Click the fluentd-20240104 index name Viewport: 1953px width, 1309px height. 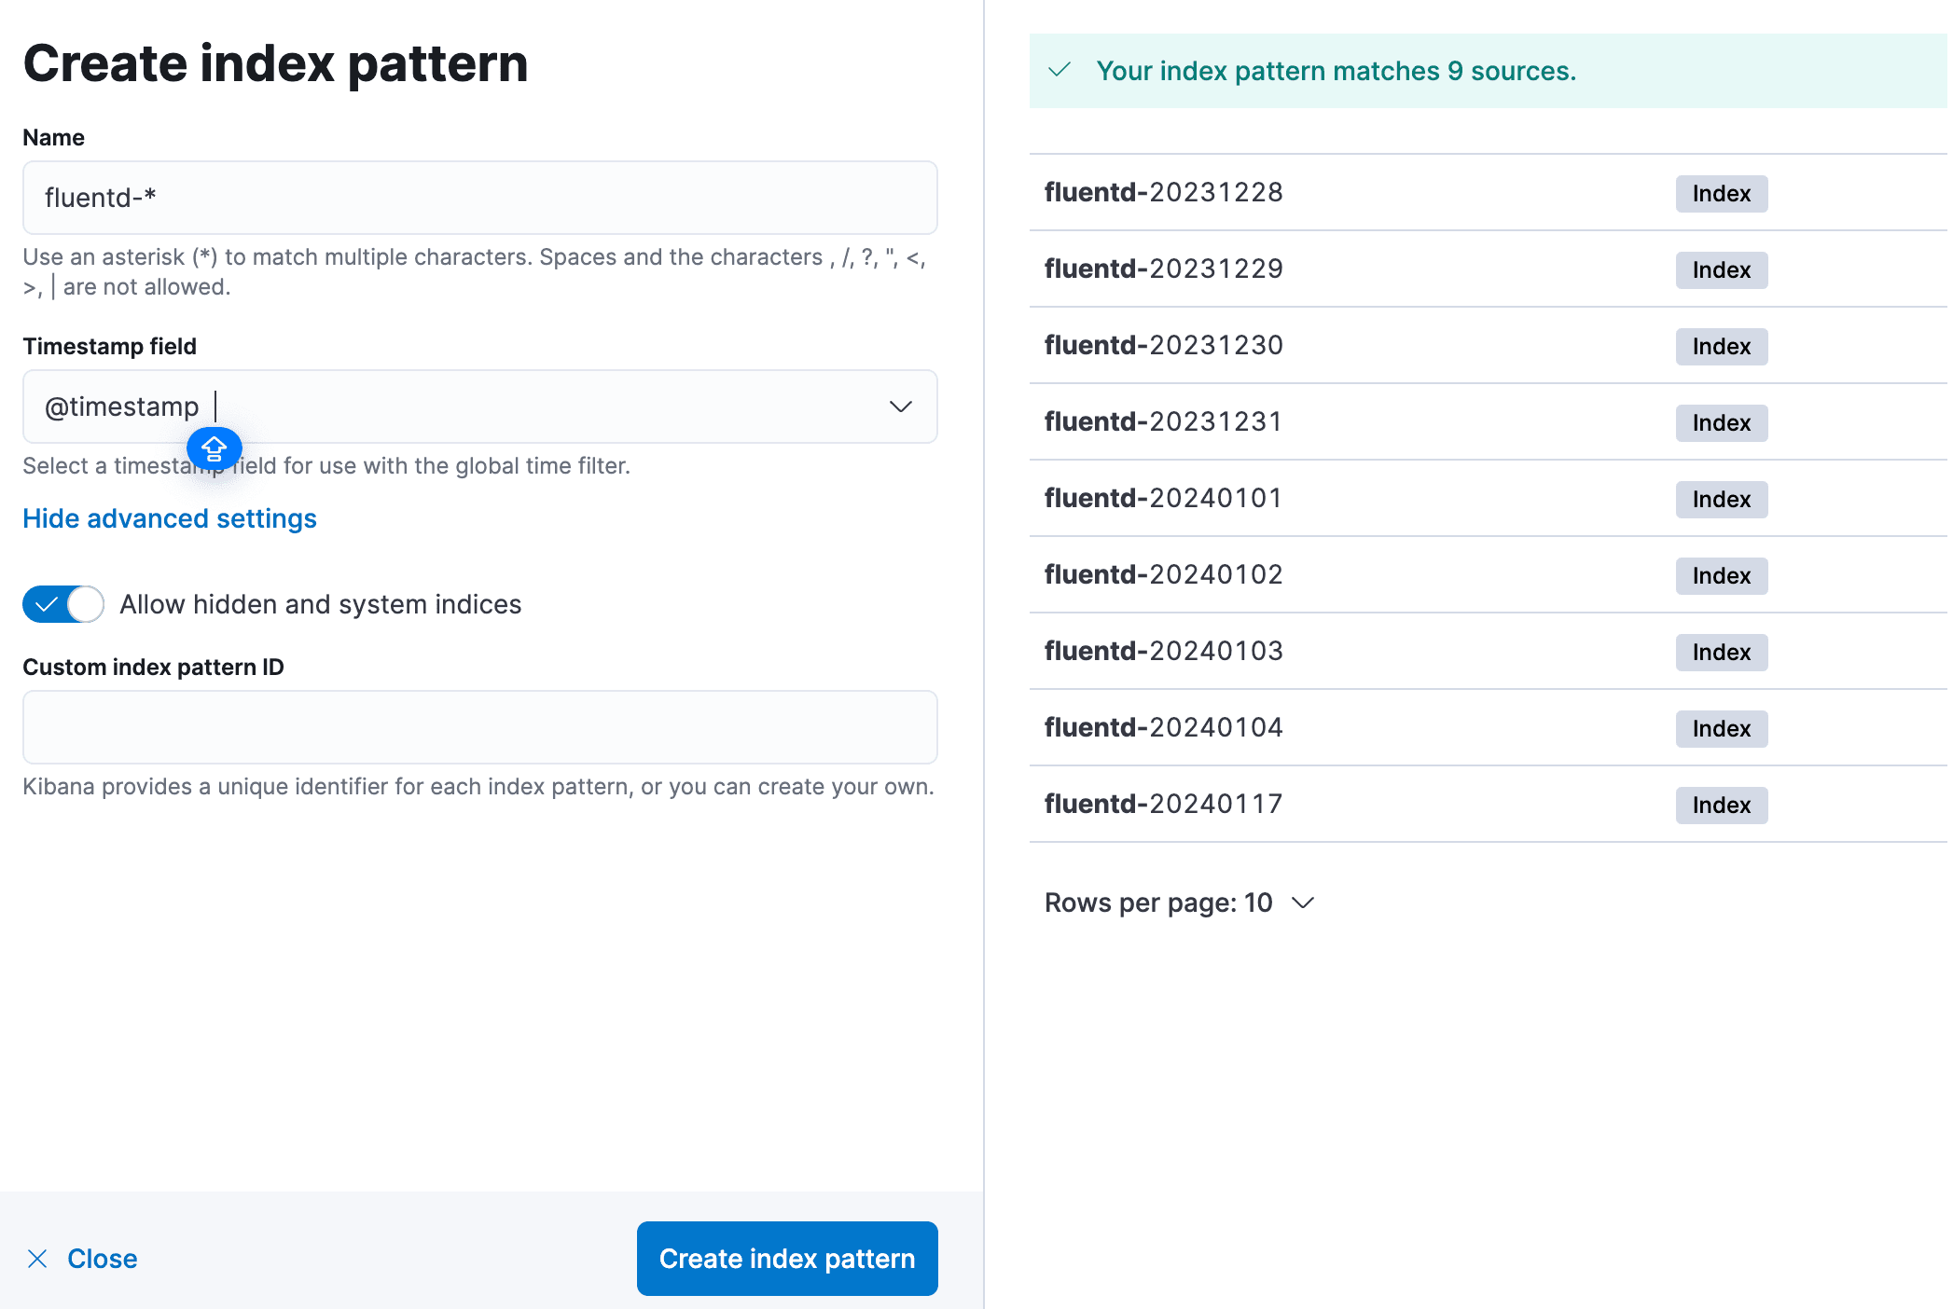(1163, 727)
